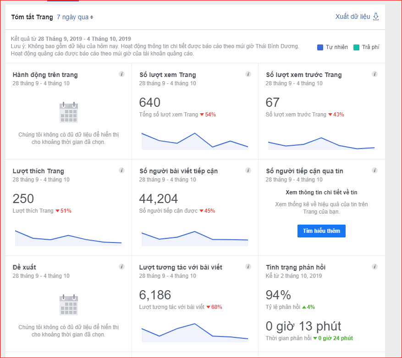
Task: Click the download icon beside Xuất dữ liệu
Action: point(375,16)
